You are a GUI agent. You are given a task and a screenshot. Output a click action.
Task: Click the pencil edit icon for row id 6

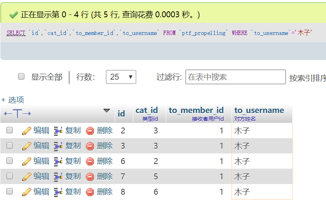(27, 161)
